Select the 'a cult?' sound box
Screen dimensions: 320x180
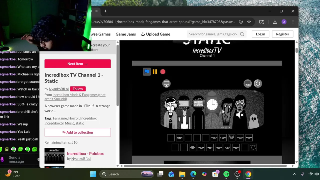(x=223, y=138)
